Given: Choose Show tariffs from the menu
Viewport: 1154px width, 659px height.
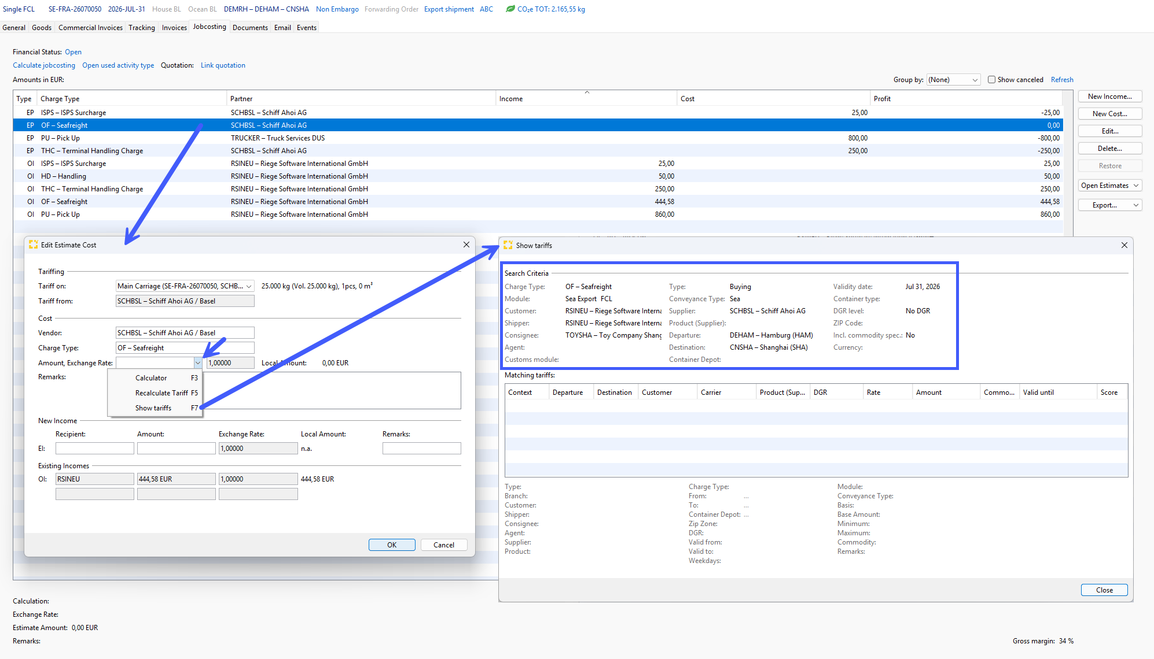Looking at the screenshot, I should point(155,408).
